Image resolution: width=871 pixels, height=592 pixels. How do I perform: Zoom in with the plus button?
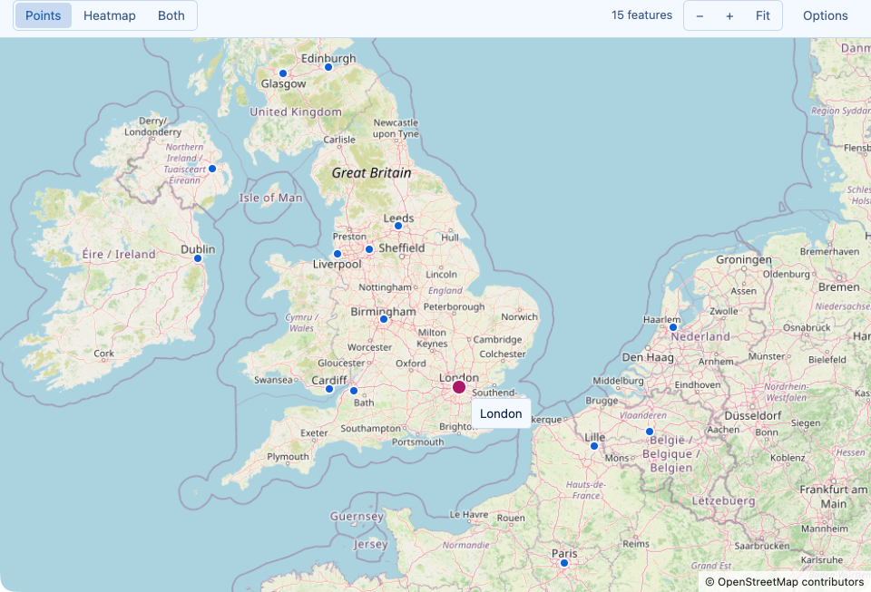[729, 16]
